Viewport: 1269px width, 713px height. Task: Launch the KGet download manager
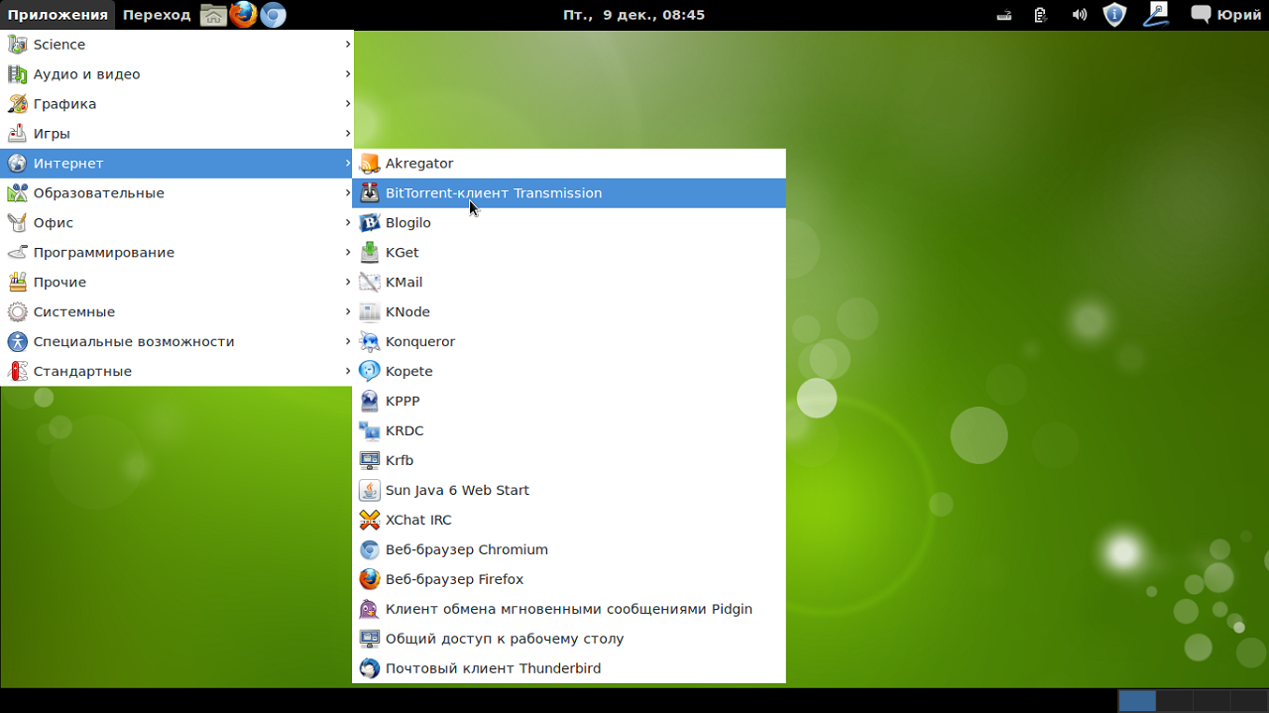point(569,253)
